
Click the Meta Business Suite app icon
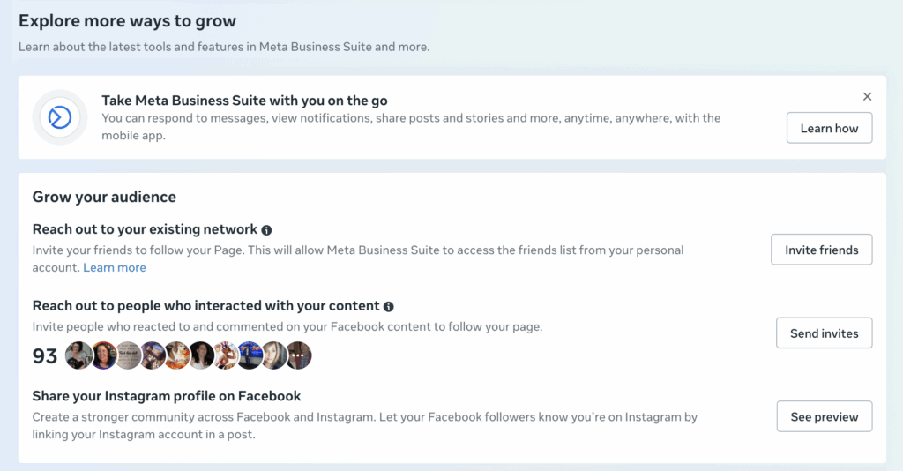coord(60,117)
